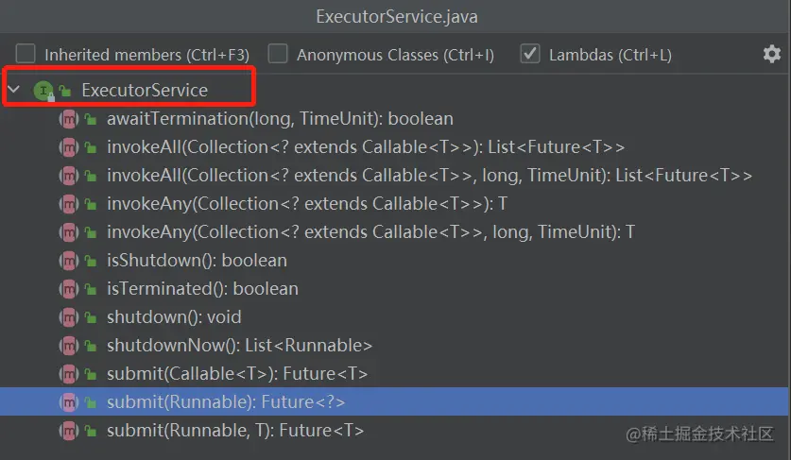The height and width of the screenshot is (460, 791).
Task: Select awaitTermination(long, TimeUnit): boolean
Action: [x=280, y=118]
